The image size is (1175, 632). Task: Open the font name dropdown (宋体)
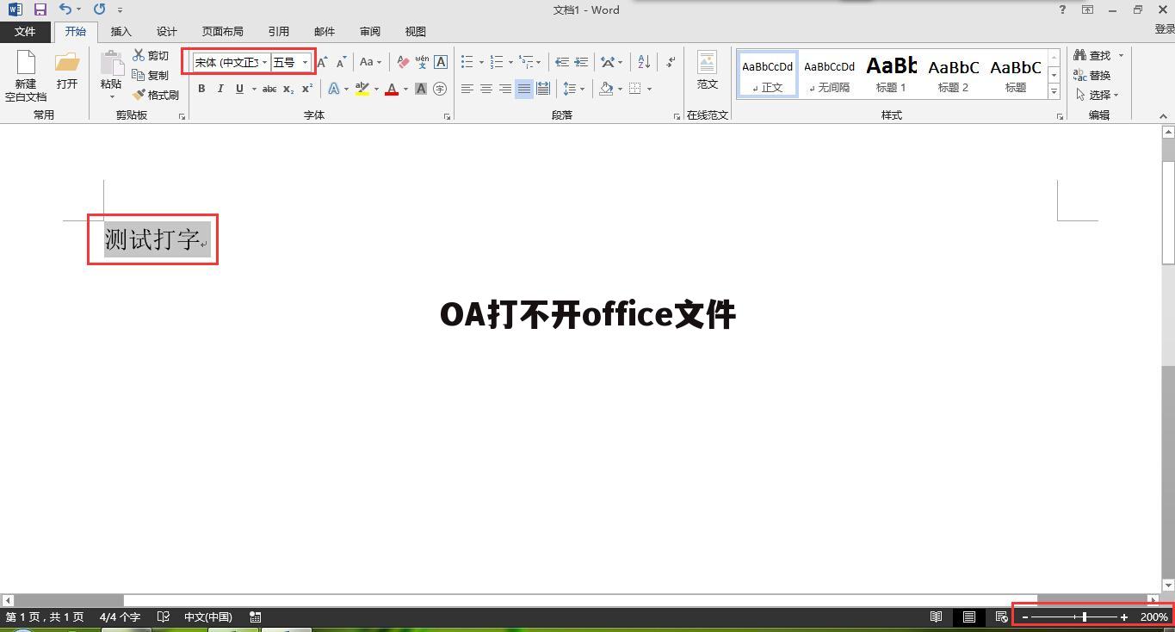coord(264,62)
